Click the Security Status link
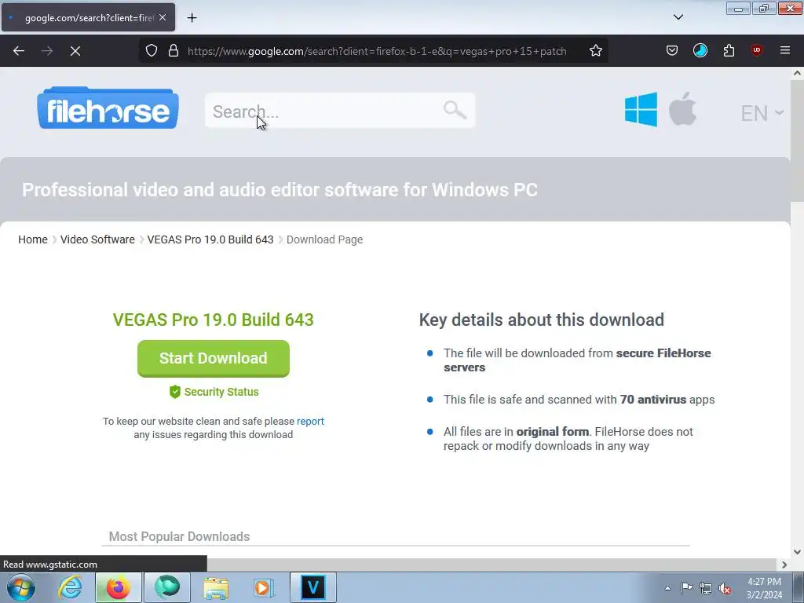Viewport: 804px width, 603px height. pos(221,392)
